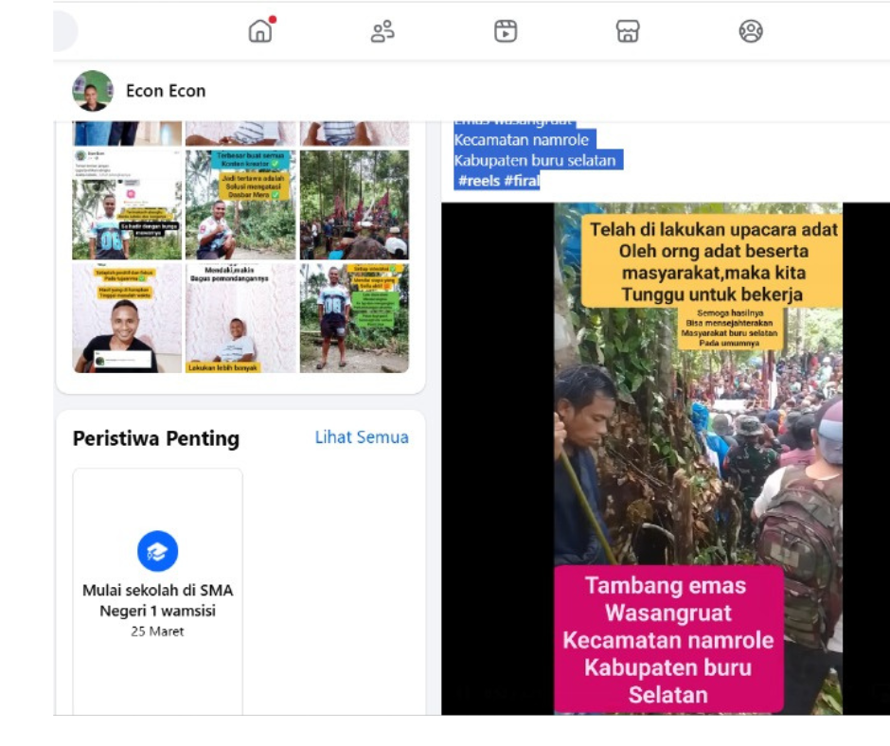Image resolution: width=890 pixels, height=746 pixels.
Task: Click the blue graduation cap life event icon
Action: coord(157,551)
